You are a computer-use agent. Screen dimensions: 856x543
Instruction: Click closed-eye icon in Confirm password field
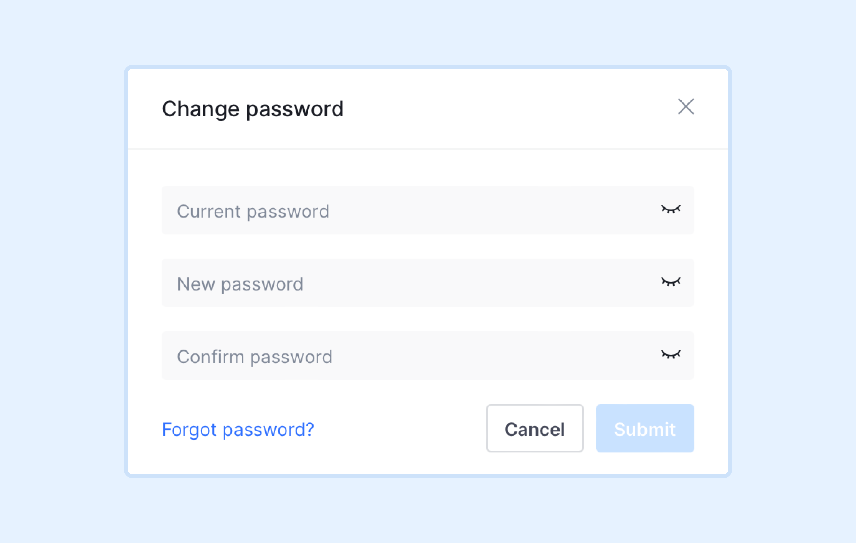click(x=671, y=354)
